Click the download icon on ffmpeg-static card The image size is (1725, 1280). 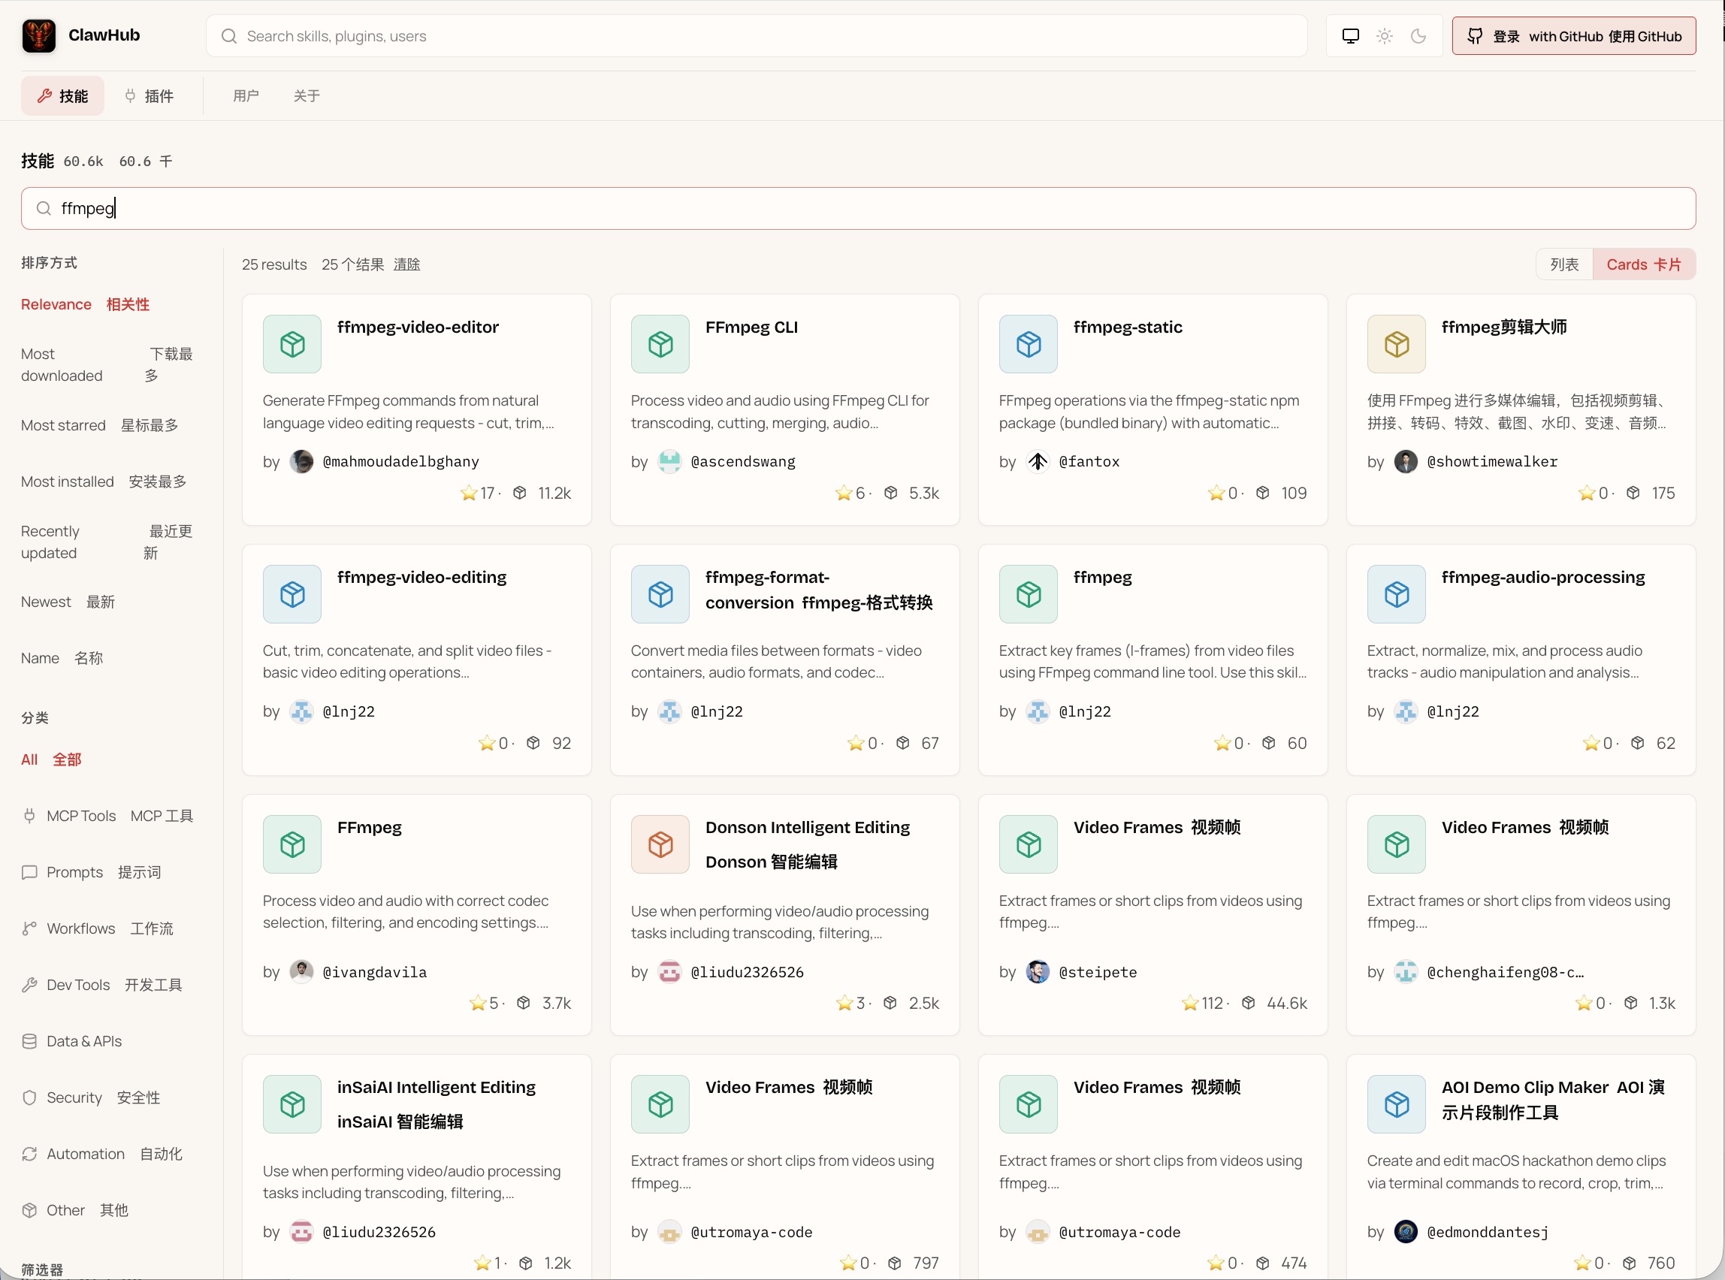1262,493
